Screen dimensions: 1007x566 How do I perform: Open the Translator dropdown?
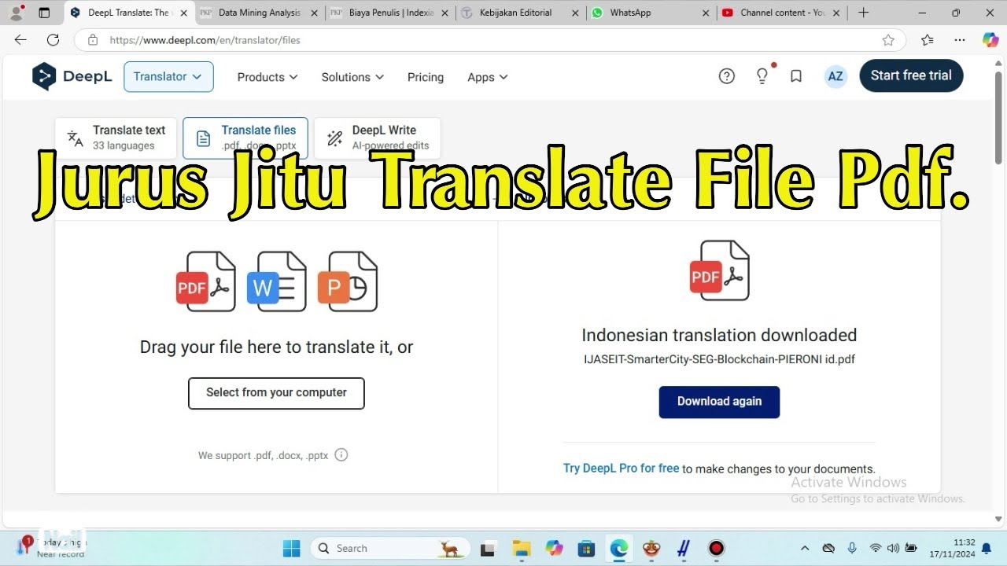point(168,76)
